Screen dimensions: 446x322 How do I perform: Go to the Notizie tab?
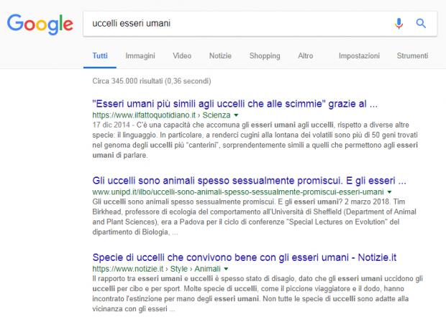[x=220, y=56]
